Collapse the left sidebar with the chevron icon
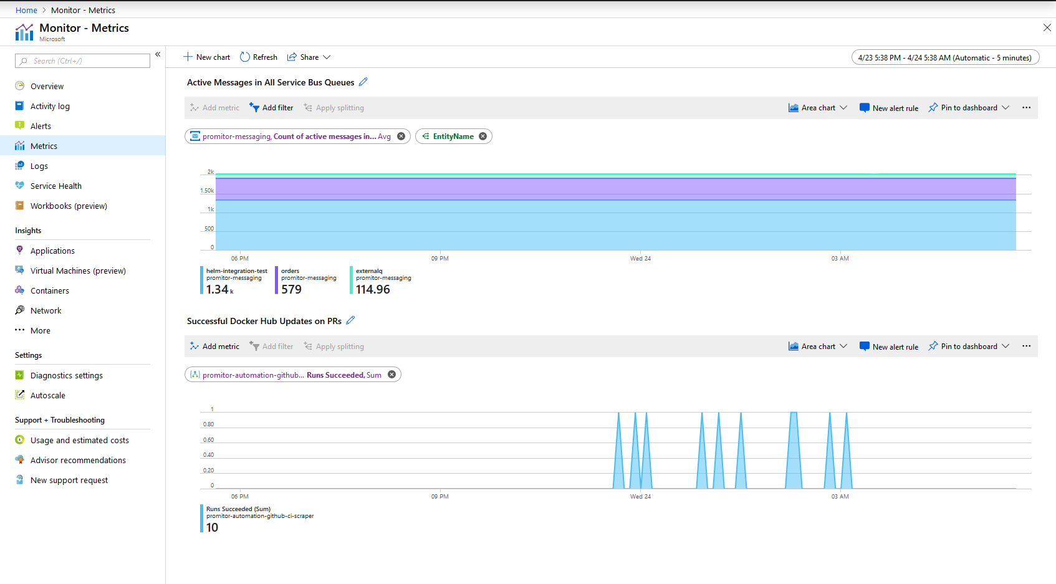1056x584 pixels. [x=158, y=55]
